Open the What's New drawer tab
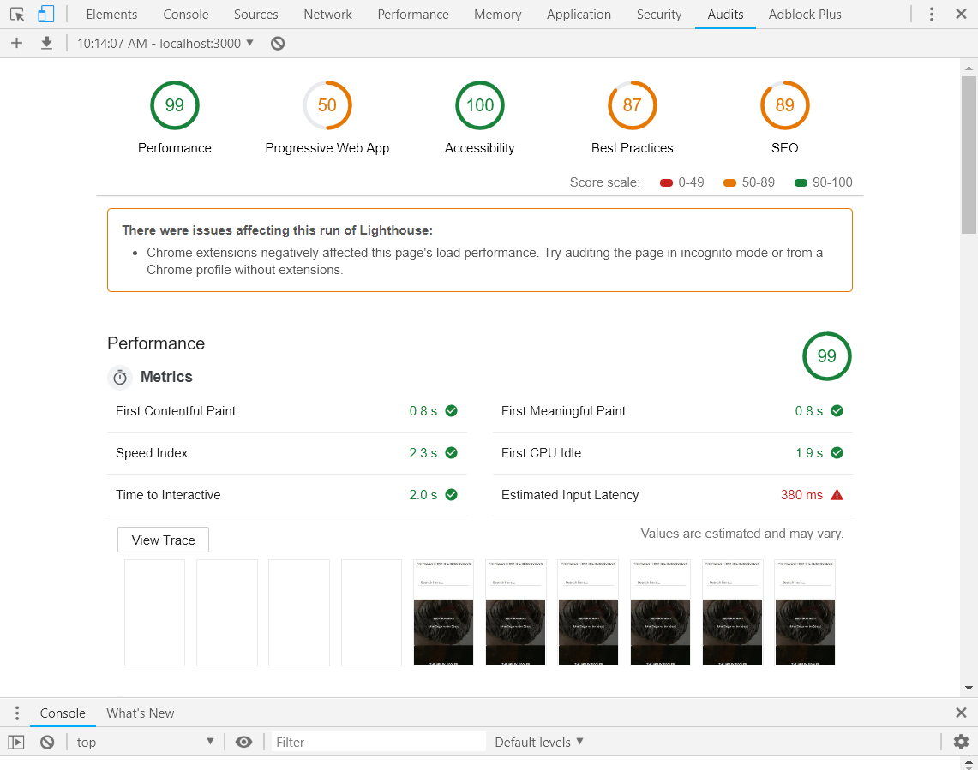 pyautogui.click(x=141, y=713)
